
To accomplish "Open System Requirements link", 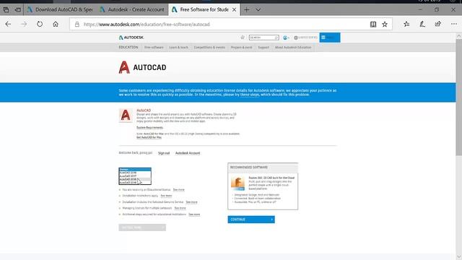I will 149,127.
